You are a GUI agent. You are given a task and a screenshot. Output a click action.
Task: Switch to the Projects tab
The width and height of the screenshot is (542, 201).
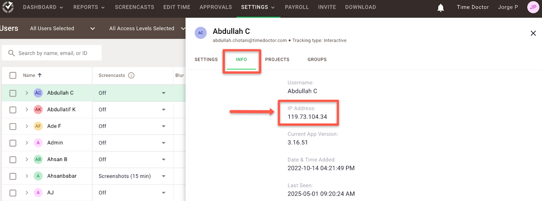(277, 59)
